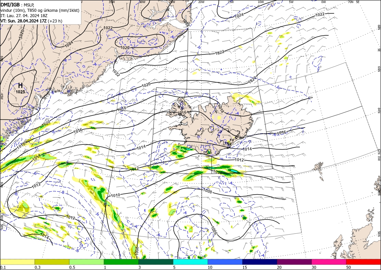Image resolution: width=381 pixels, height=270 pixels.
Task: Click the yellow 0.1–0.3 legend color
Action: tap(17, 262)
